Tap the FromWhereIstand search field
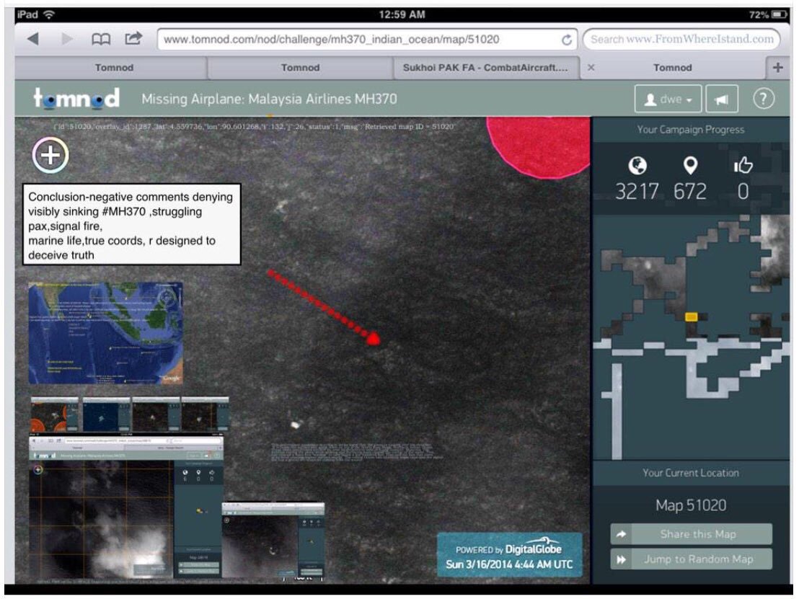Viewport: 799px width, 599px height. (681, 39)
